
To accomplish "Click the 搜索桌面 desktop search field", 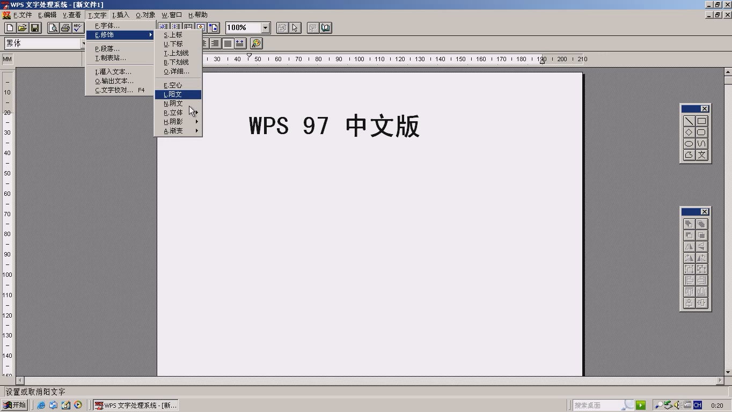I will [603, 405].
